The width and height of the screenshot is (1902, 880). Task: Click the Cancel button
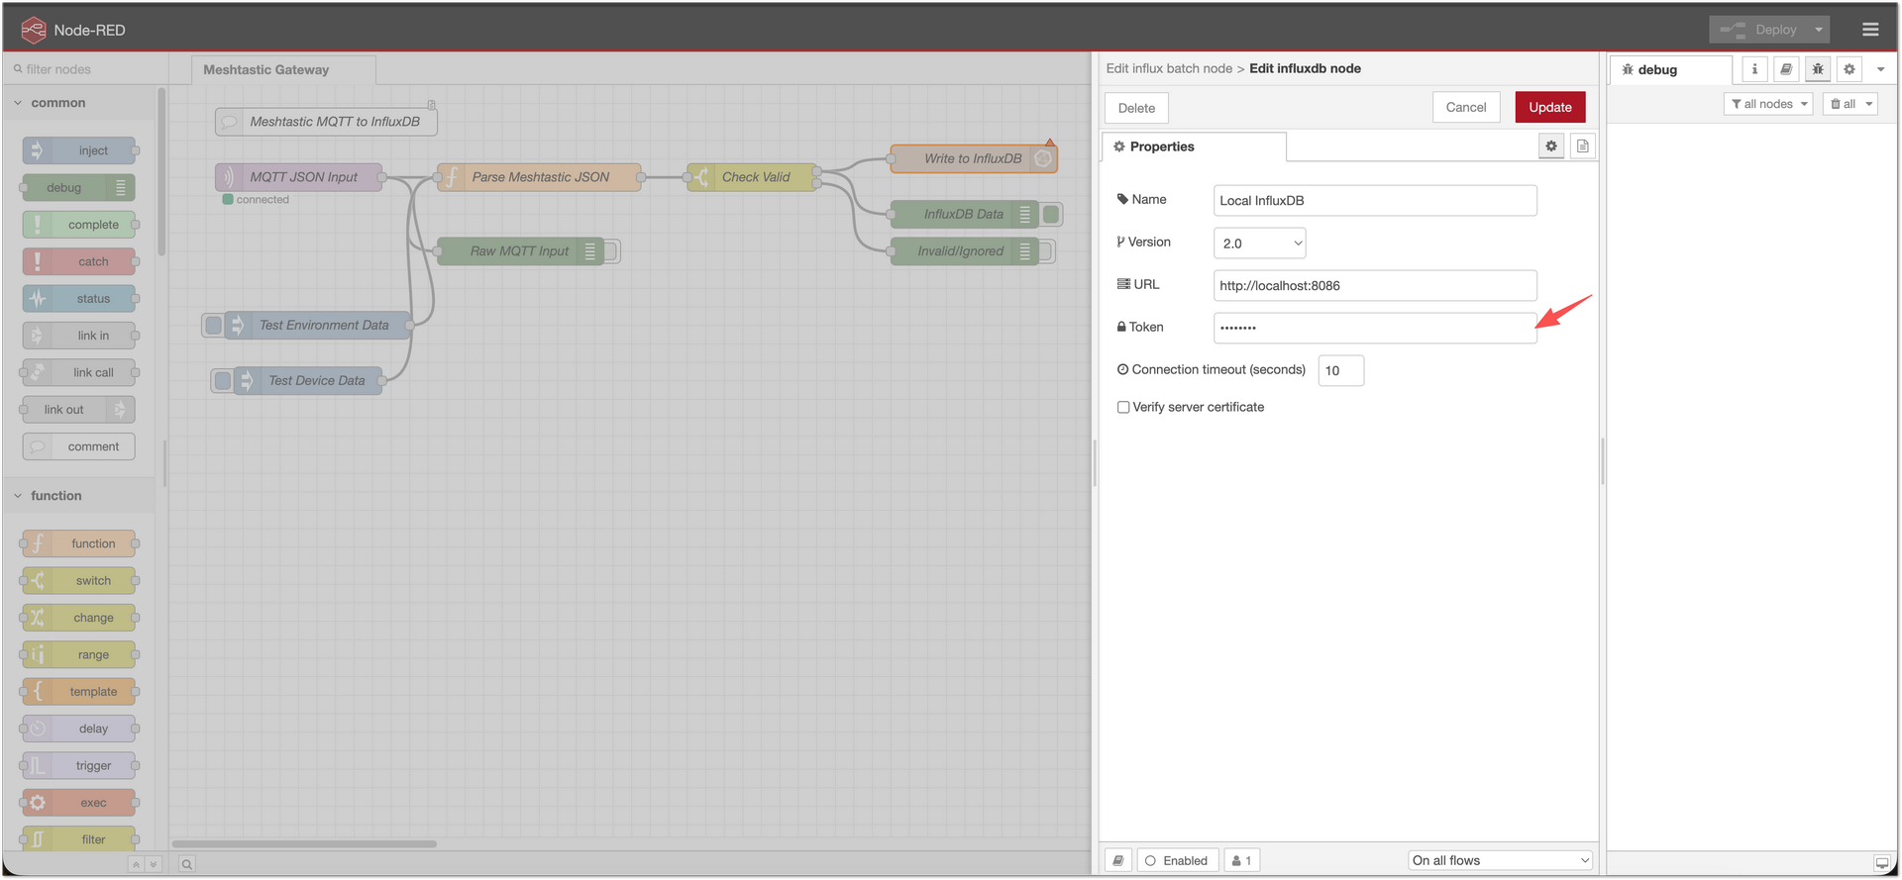coord(1465,108)
